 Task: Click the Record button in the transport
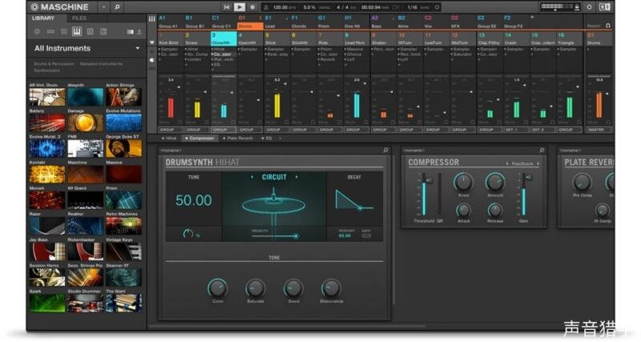click(252, 7)
